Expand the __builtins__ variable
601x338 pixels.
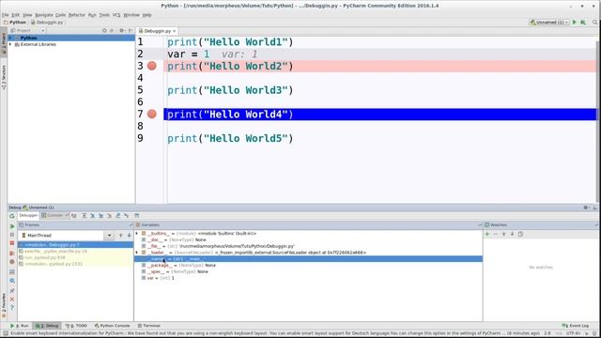click(137, 234)
